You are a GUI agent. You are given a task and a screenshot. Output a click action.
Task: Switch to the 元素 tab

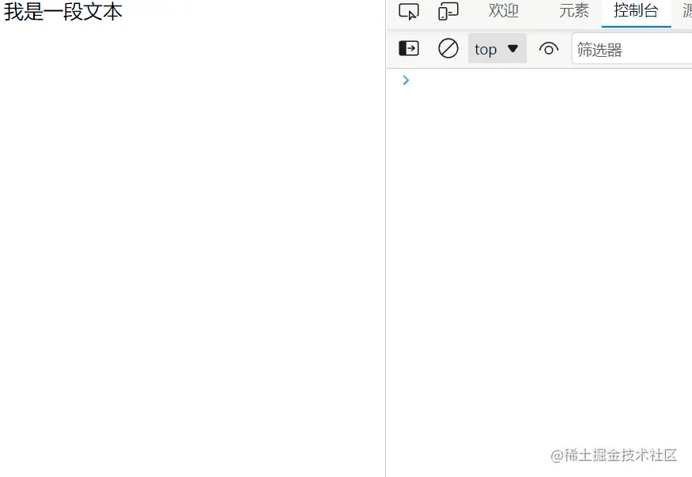pos(573,10)
